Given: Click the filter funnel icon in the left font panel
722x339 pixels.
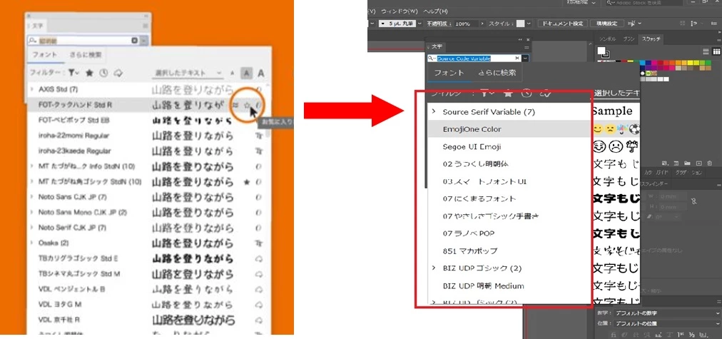Looking at the screenshot, I should 73,73.
